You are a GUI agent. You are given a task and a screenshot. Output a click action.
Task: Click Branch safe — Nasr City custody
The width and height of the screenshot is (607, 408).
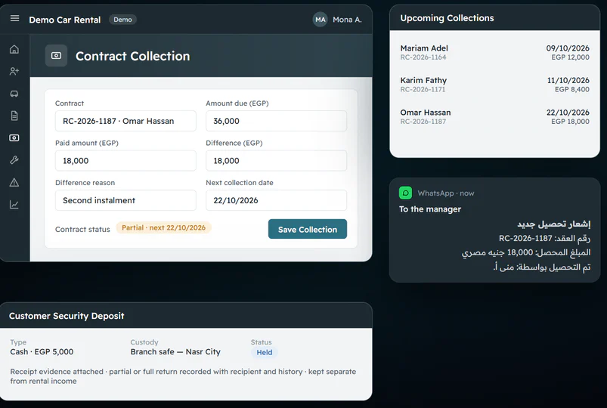(175, 351)
